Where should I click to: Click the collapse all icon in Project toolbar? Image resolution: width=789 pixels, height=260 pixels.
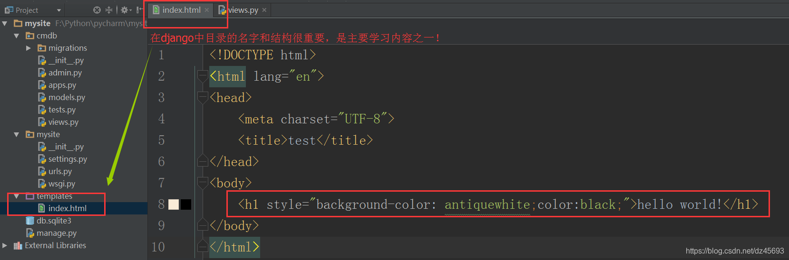[109, 10]
